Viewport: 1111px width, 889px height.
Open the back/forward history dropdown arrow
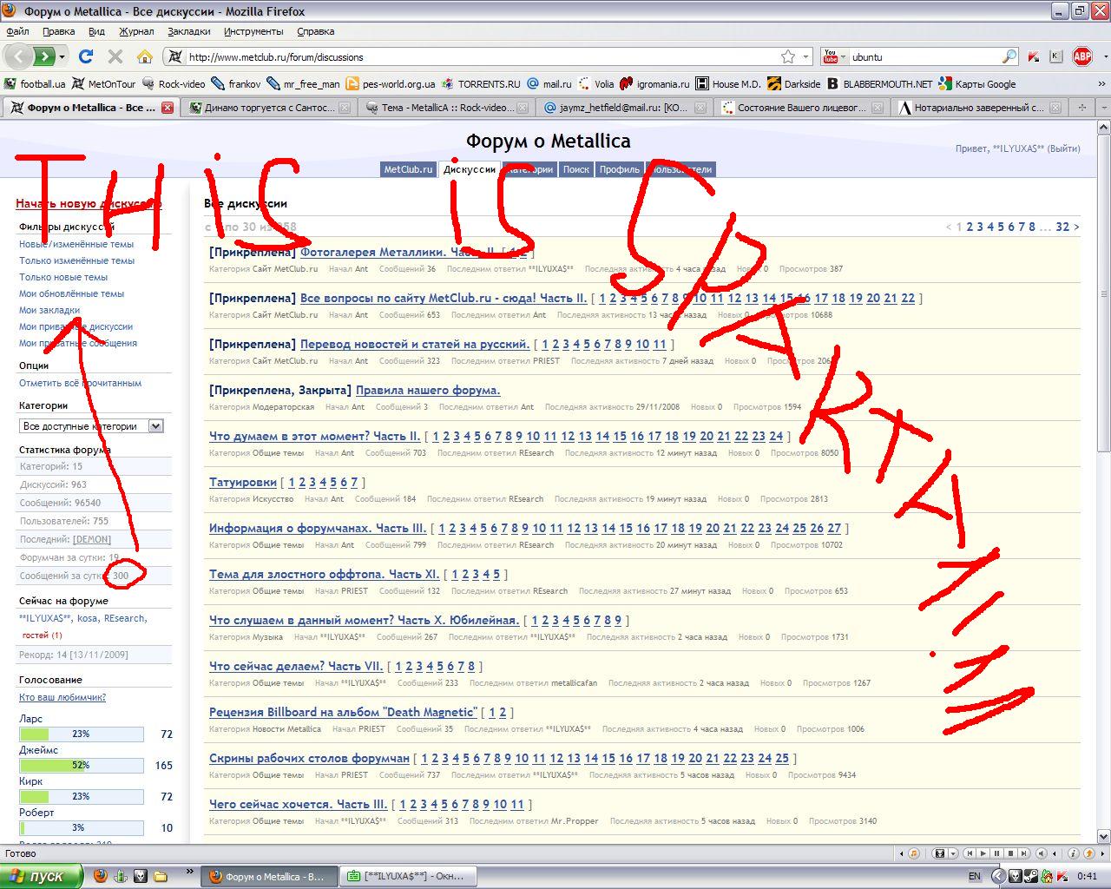pos(62,56)
